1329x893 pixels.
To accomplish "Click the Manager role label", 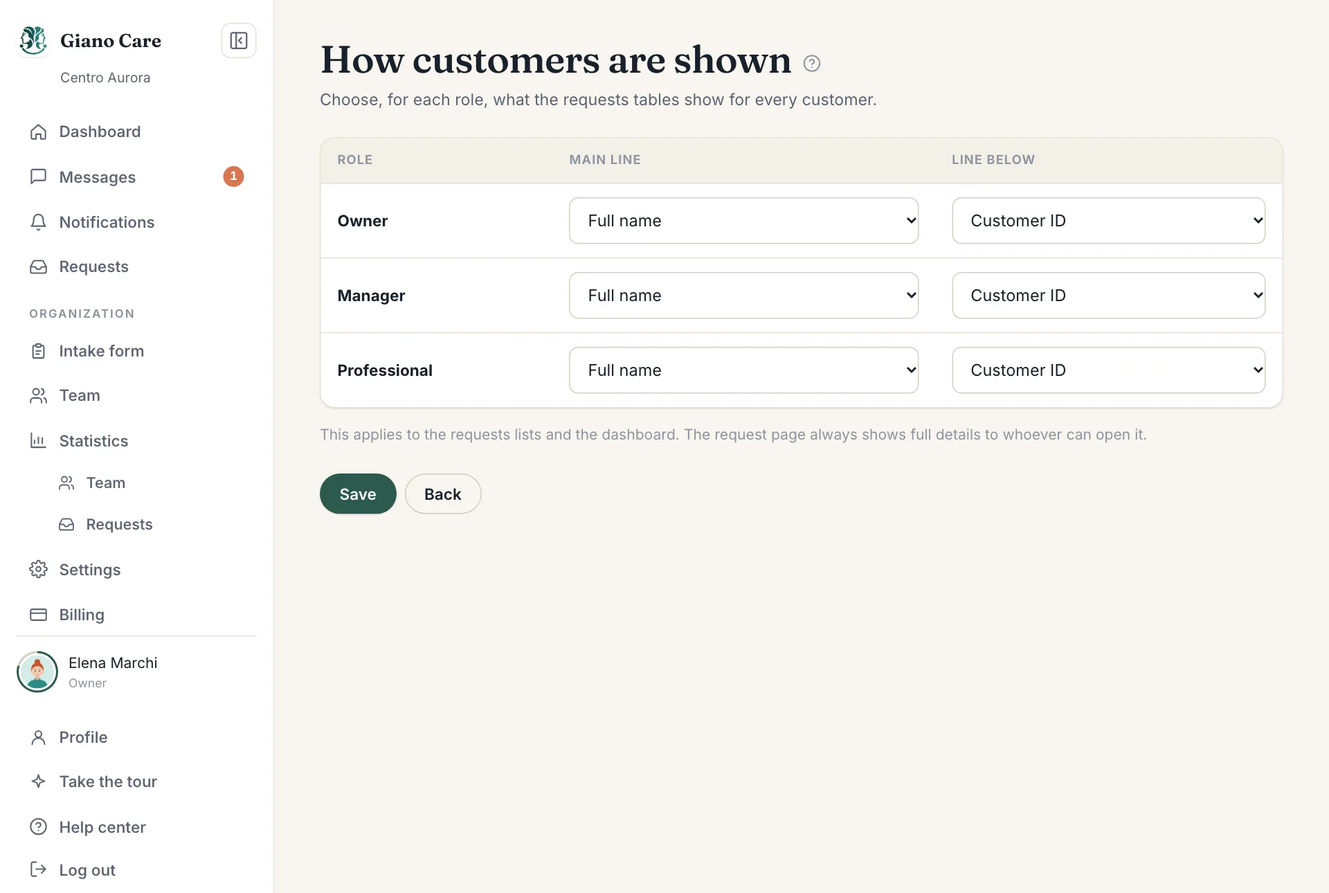I will click(371, 296).
